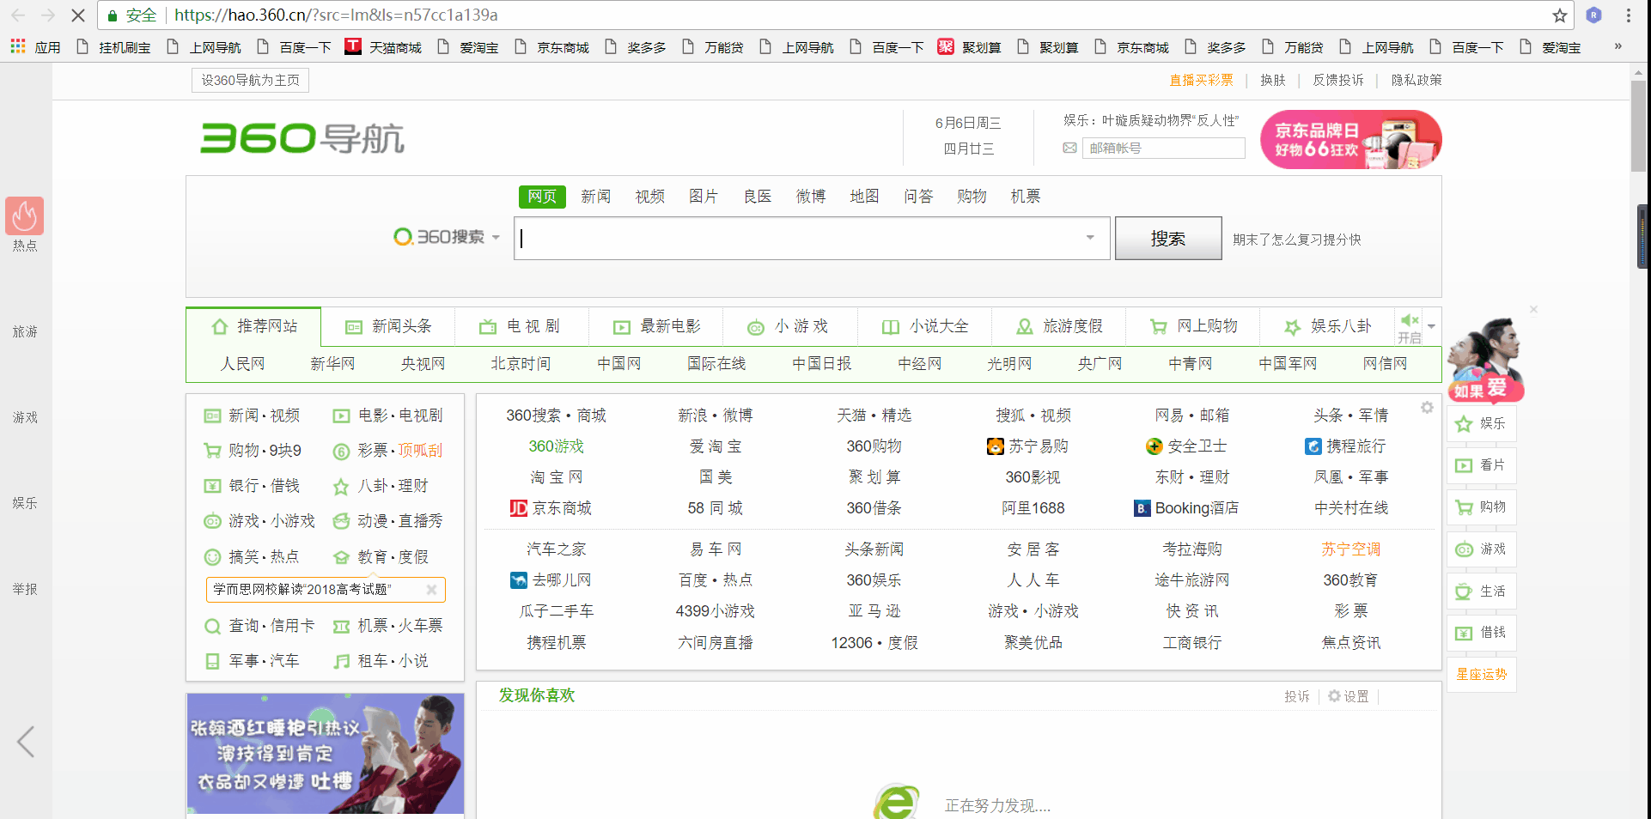Close the floating 如果爱 ad
1651x819 pixels.
point(1533,309)
